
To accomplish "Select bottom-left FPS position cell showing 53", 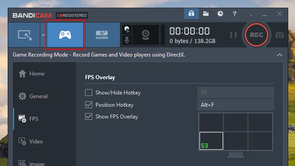I will (x=211, y=141).
